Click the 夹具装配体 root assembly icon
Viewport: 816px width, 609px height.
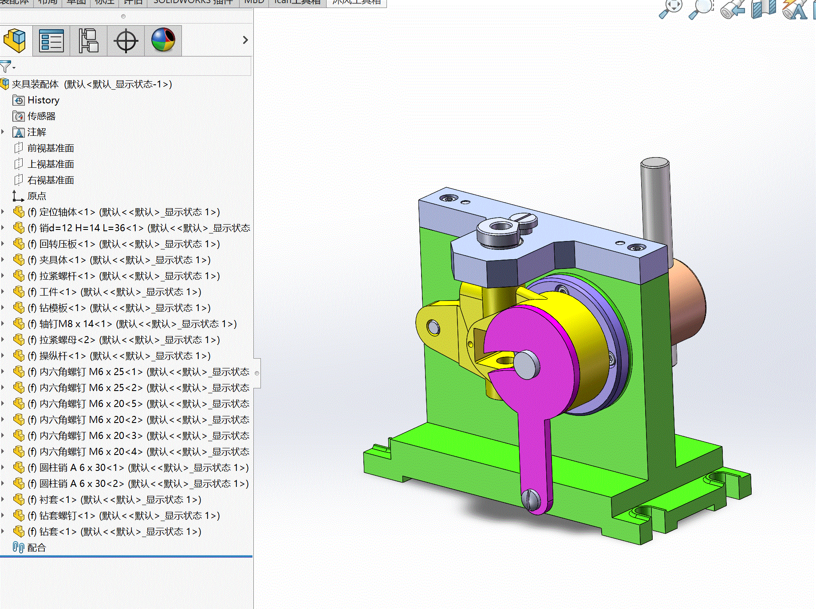coord(5,84)
